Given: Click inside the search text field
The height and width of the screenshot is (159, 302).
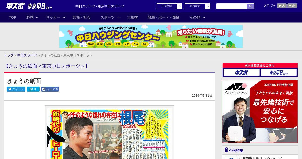Looking at the screenshot, I should [x=232, y=6].
